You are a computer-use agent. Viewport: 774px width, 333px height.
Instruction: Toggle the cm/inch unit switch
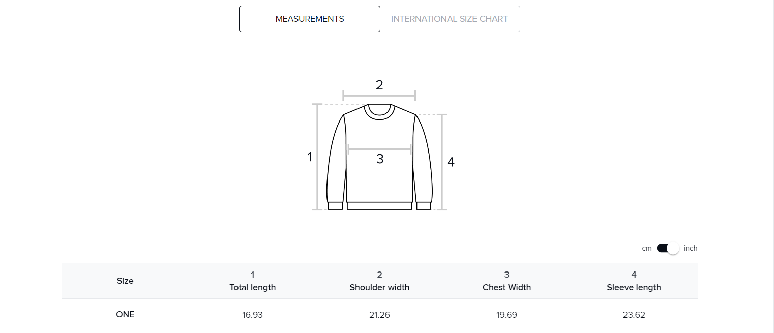pos(668,248)
